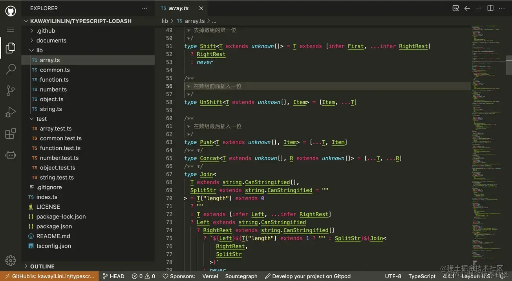Collapse the test folder

point(88,119)
